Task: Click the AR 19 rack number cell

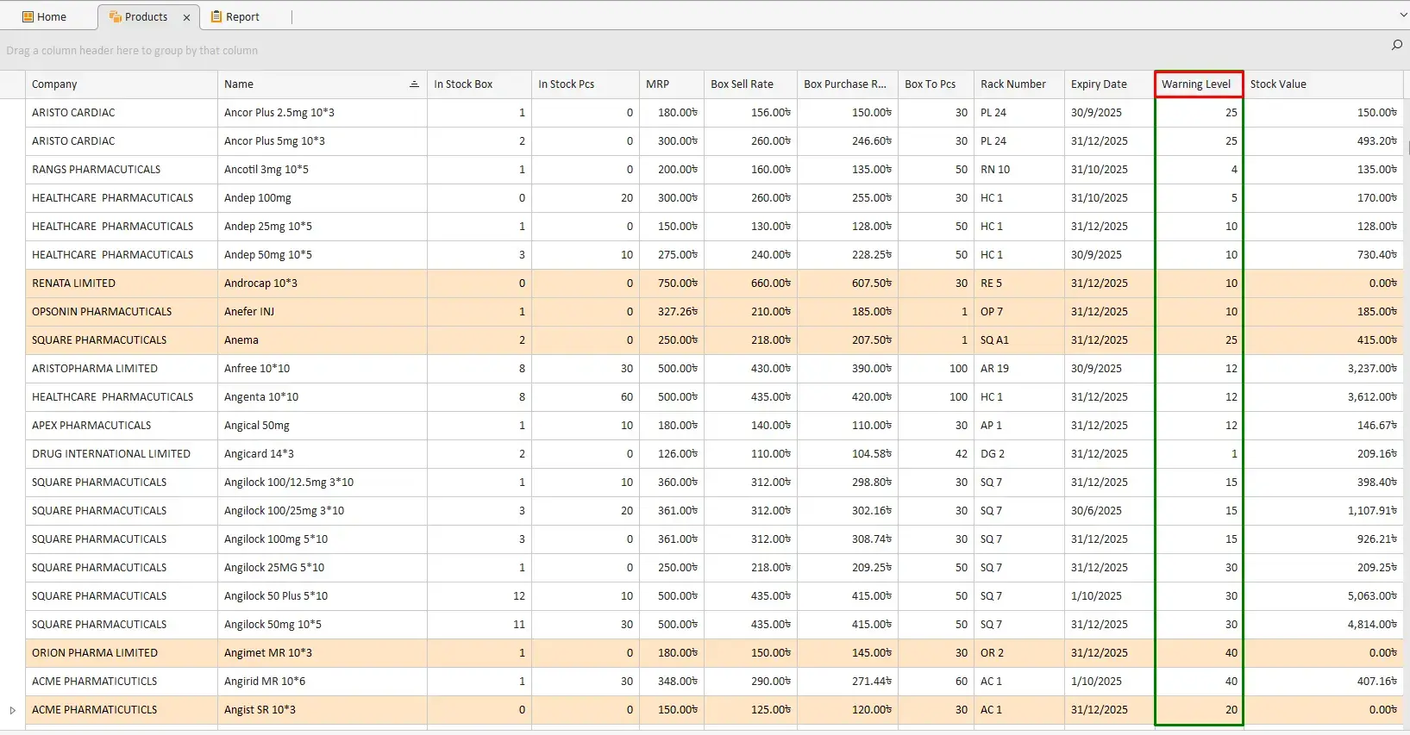Action: click(x=1019, y=369)
